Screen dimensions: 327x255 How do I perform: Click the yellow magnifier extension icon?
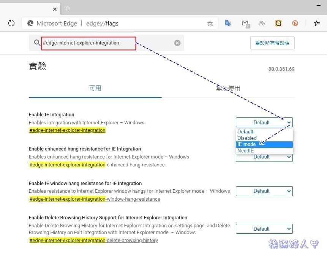(x=278, y=23)
